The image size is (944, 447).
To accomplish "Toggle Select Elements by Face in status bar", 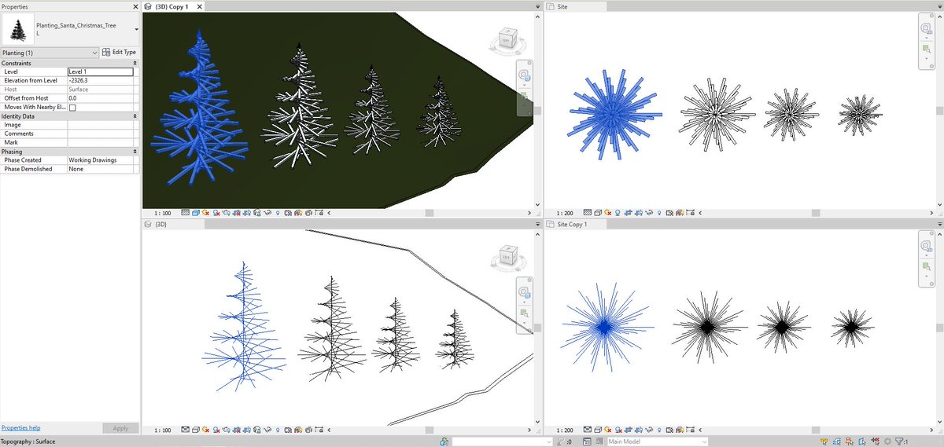I will click(862, 442).
